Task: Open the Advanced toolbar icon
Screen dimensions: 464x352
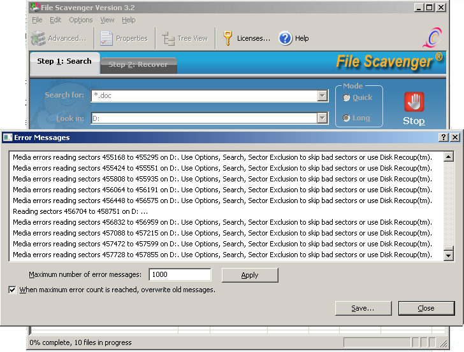Action: click(38, 38)
